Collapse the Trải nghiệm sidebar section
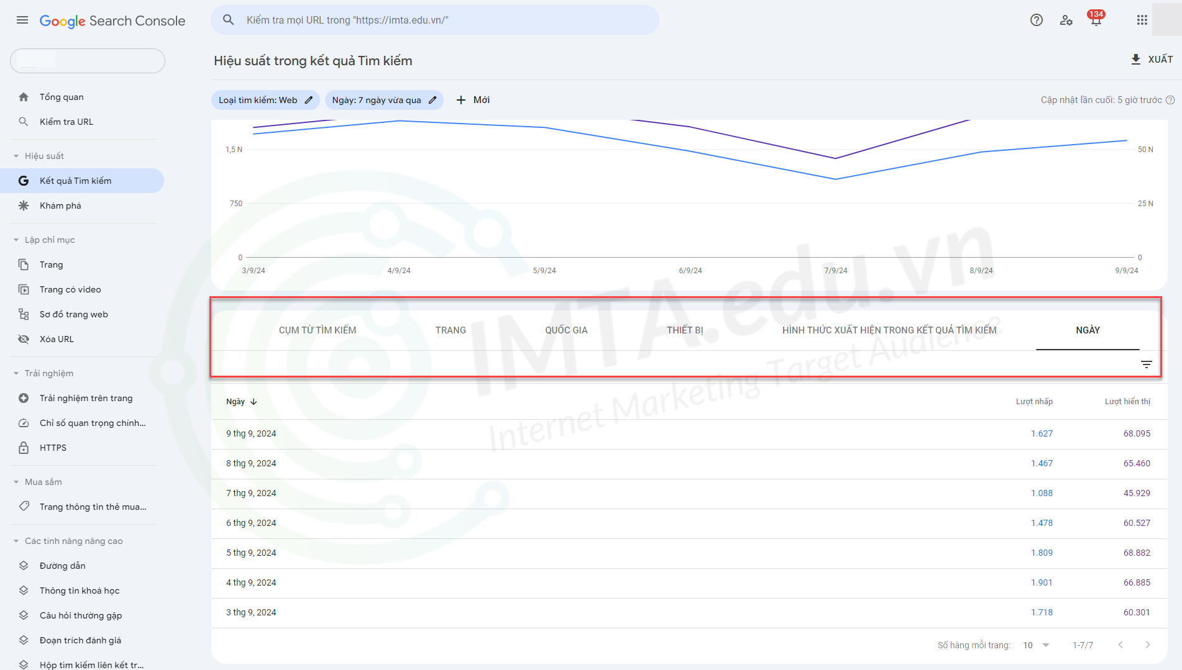The image size is (1182, 670). pos(16,373)
